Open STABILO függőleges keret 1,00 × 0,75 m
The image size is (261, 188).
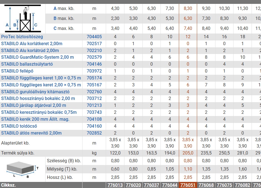coord(41,78)
